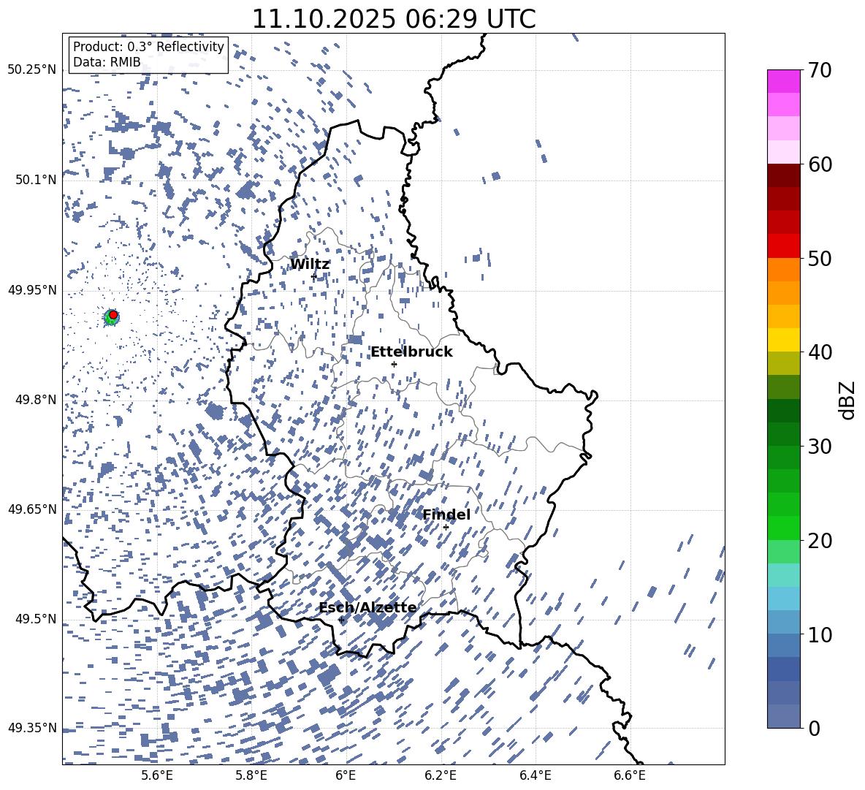Click the 70 value on colorbar scale
865x790 pixels.
(820, 70)
